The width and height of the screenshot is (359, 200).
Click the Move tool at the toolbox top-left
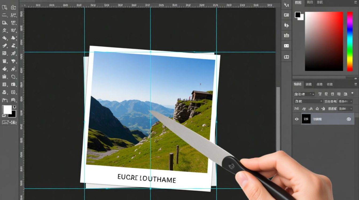pos(5,7)
